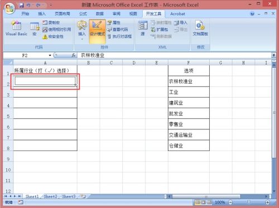Select column F header

tap(189, 62)
